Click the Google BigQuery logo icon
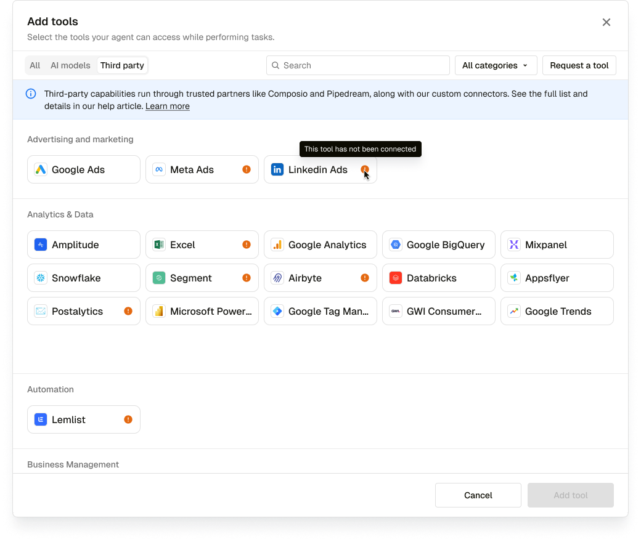The height and width of the screenshot is (542, 641). coord(396,245)
